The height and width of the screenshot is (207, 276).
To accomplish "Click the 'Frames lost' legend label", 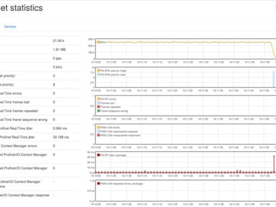I will click(107, 103).
